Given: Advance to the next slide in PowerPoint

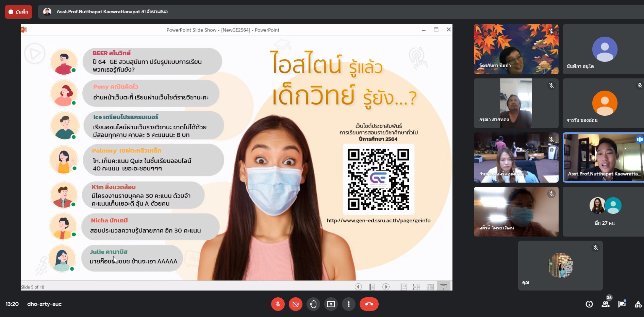Looking at the screenshot, I should [386, 287].
